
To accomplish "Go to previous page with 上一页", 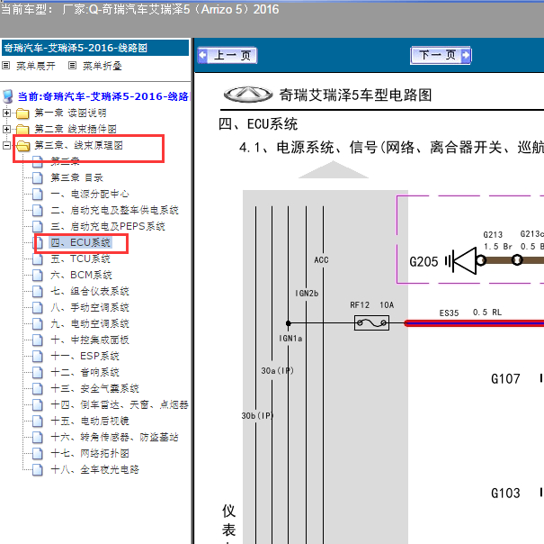I will 227,55.
